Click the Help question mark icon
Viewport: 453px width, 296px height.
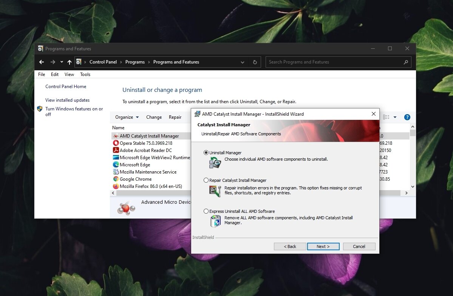[407, 117]
